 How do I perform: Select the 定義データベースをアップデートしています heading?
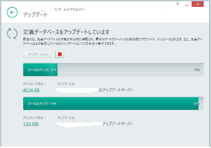[66, 32]
